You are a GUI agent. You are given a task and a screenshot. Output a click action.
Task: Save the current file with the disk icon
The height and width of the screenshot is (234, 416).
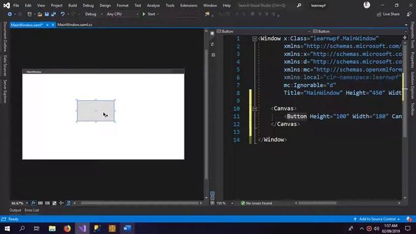pos(47,14)
